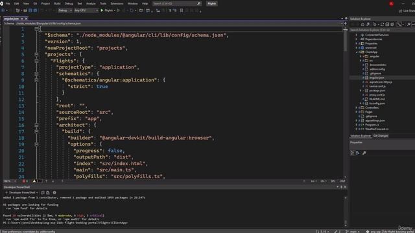Click Solution Explorer collapse all icon

tap(387, 25)
